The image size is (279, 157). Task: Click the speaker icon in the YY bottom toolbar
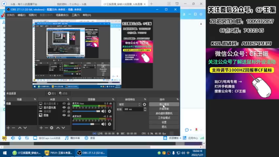click(x=13, y=138)
